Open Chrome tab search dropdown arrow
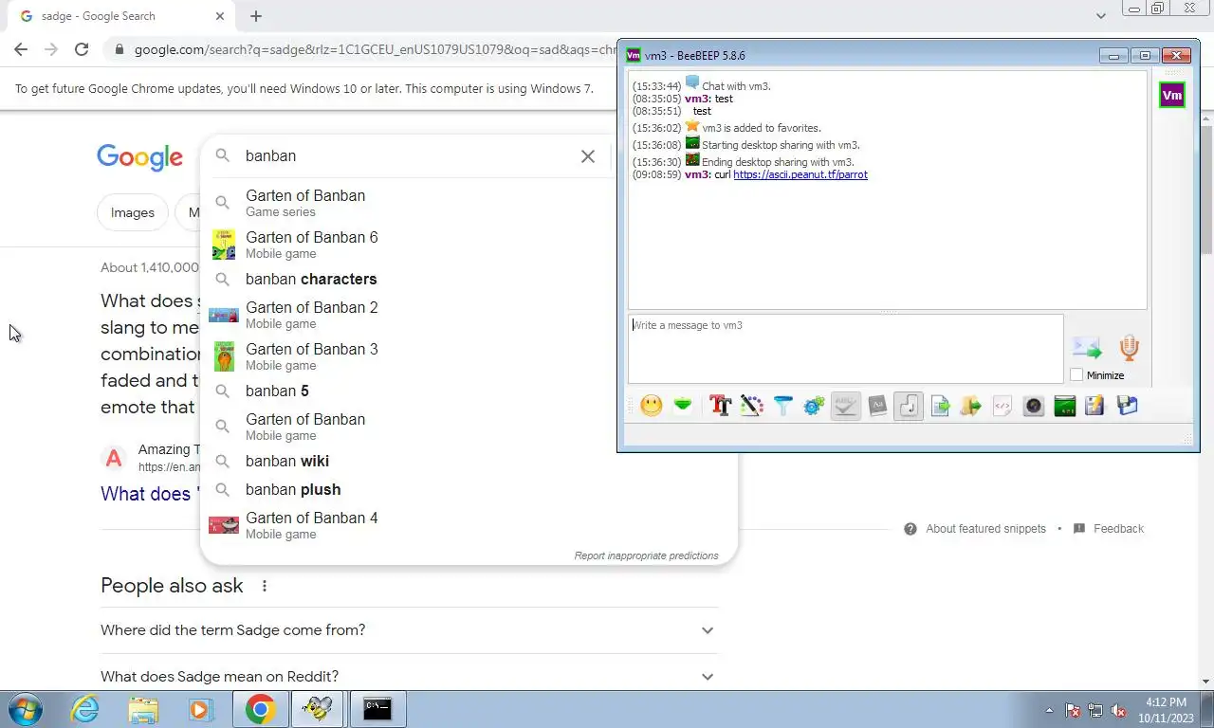 coord(1101,16)
